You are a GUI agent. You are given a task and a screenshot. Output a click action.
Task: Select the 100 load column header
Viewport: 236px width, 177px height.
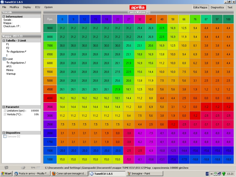click(228, 19)
